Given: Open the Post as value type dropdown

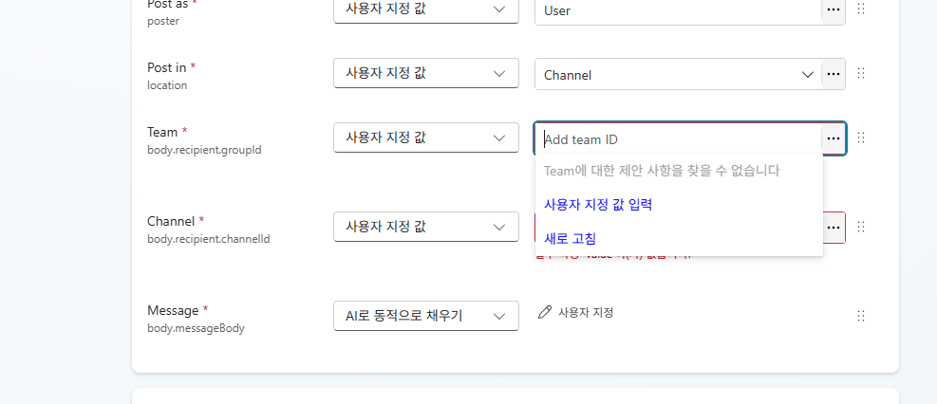Looking at the screenshot, I should [x=426, y=10].
